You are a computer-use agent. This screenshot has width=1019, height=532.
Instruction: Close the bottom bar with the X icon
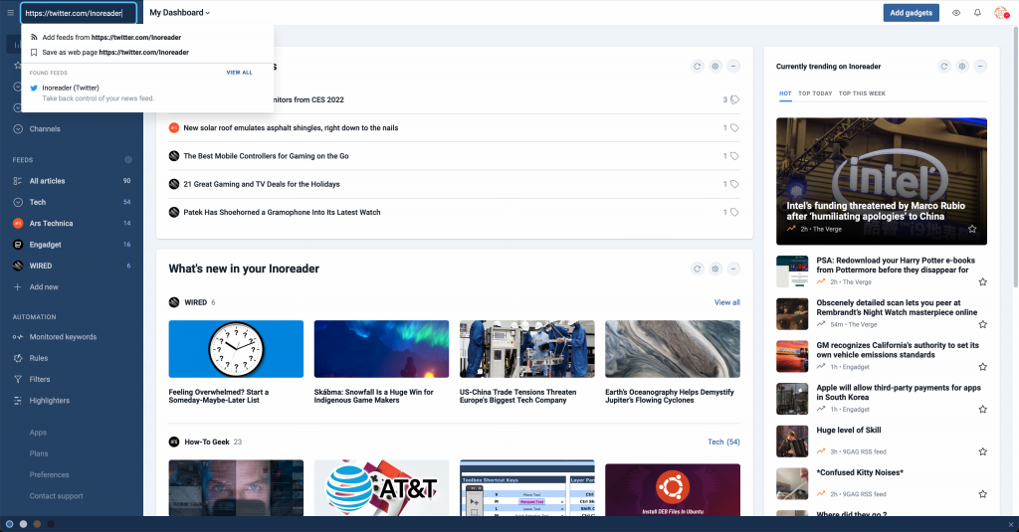(x=1011, y=524)
